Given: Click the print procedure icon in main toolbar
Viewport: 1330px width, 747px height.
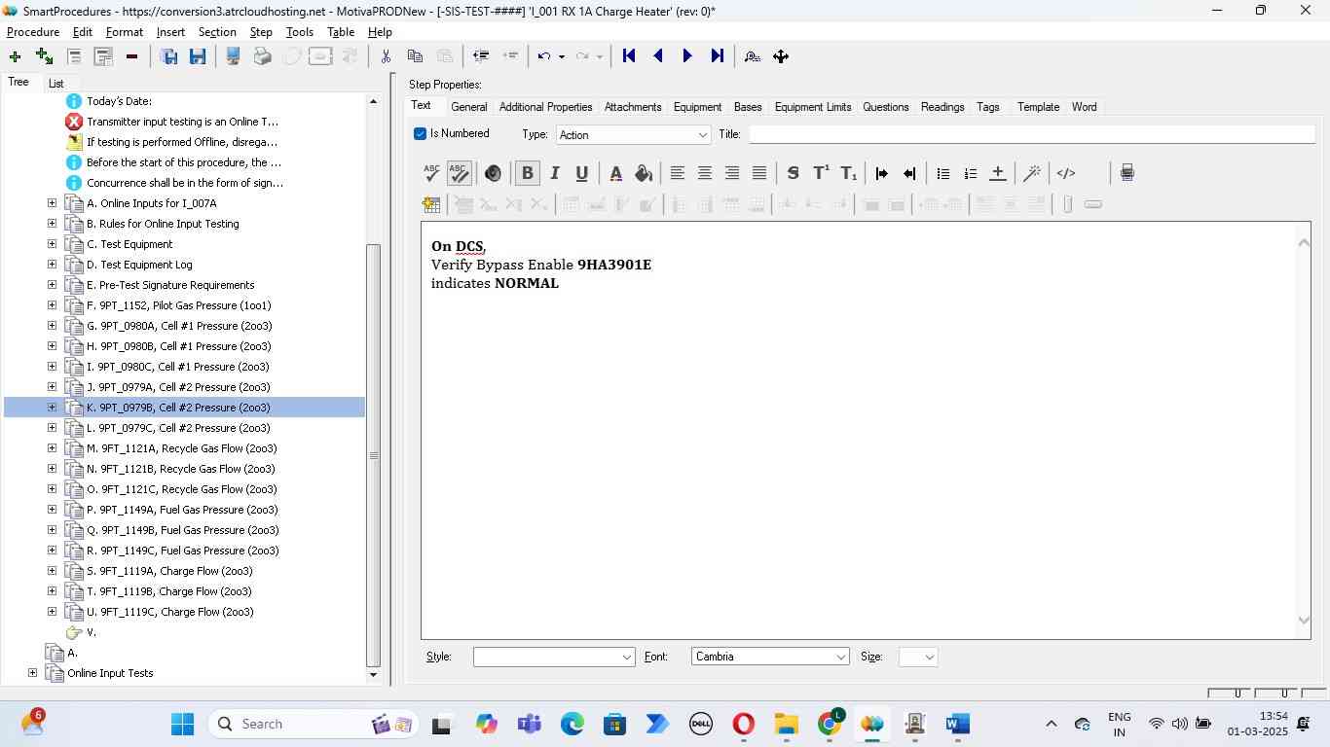Looking at the screenshot, I should [262, 56].
